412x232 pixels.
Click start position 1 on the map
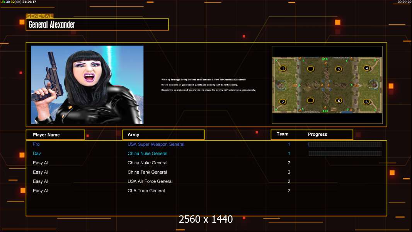coord(283,68)
